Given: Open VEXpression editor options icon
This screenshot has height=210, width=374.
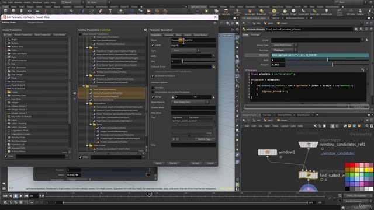Looking at the screenshot, I should click(363, 70).
